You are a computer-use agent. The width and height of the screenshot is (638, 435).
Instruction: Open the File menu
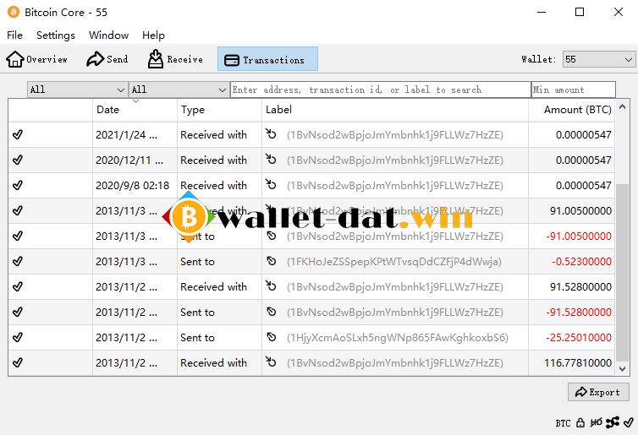pyautogui.click(x=14, y=35)
